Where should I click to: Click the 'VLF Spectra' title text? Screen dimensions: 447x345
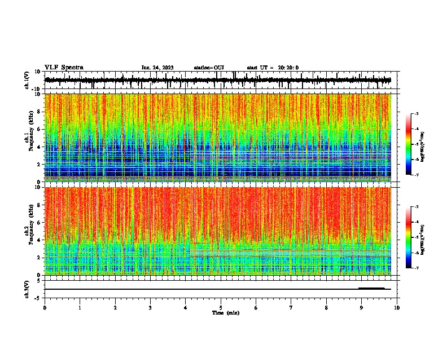[x=64, y=68]
